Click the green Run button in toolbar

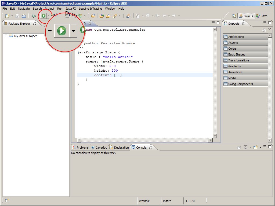(44, 16)
